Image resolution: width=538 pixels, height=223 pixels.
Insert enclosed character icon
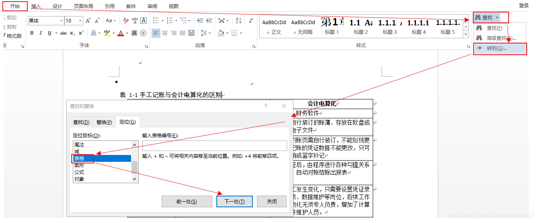coord(143,33)
